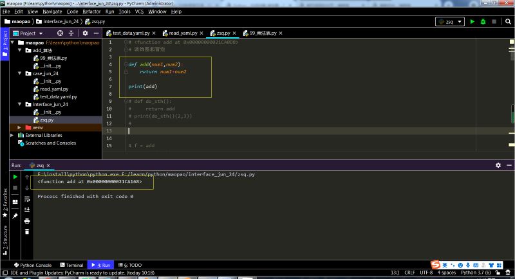The height and width of the screenshot is (279, 515).
Task: Expand the venv folder
Action: (x=20, y=127)
